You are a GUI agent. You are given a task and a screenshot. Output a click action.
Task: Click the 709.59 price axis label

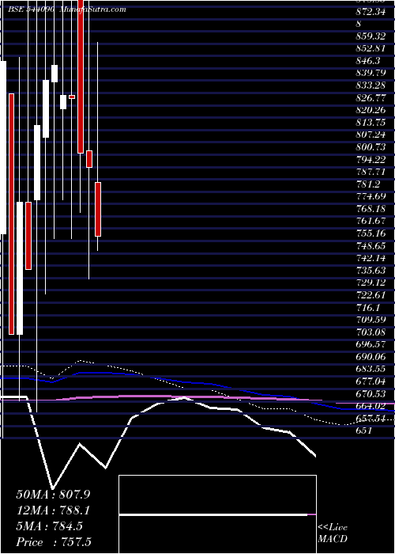point(370,320)
